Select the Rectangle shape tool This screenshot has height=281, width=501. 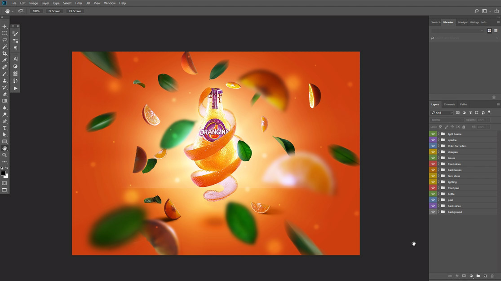tap(4, 142)
